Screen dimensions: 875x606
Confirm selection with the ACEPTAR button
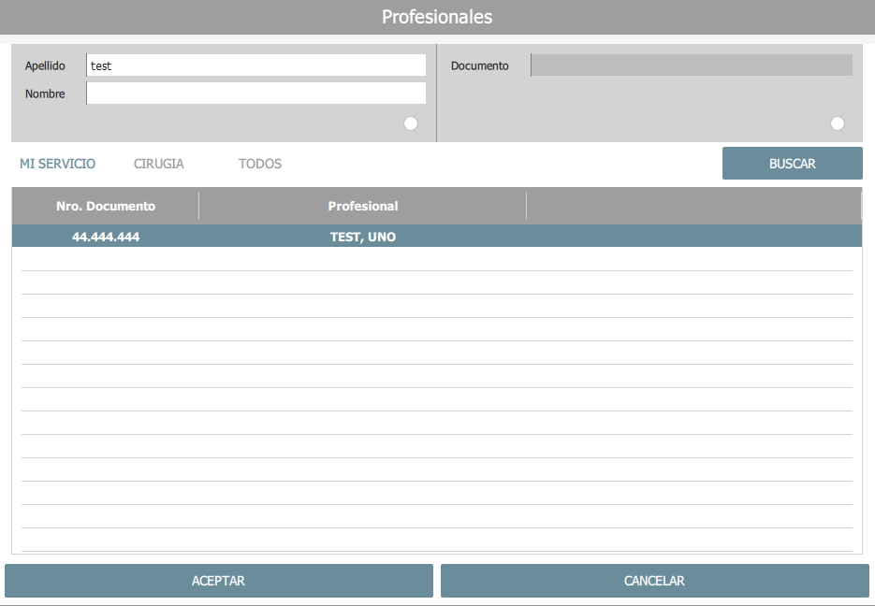click(218, 581)
